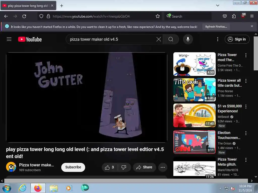Open options menu for title cards video
The image size is (258, 193).
click(246, 81)
